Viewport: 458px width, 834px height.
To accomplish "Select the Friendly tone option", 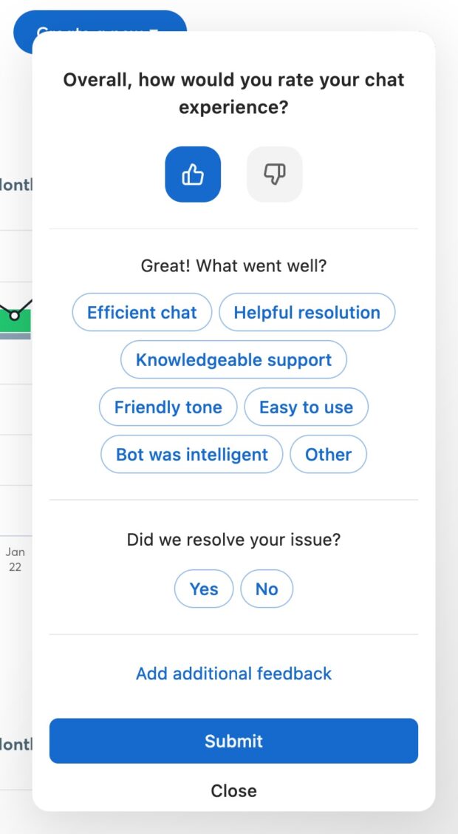I will point(168,407).
